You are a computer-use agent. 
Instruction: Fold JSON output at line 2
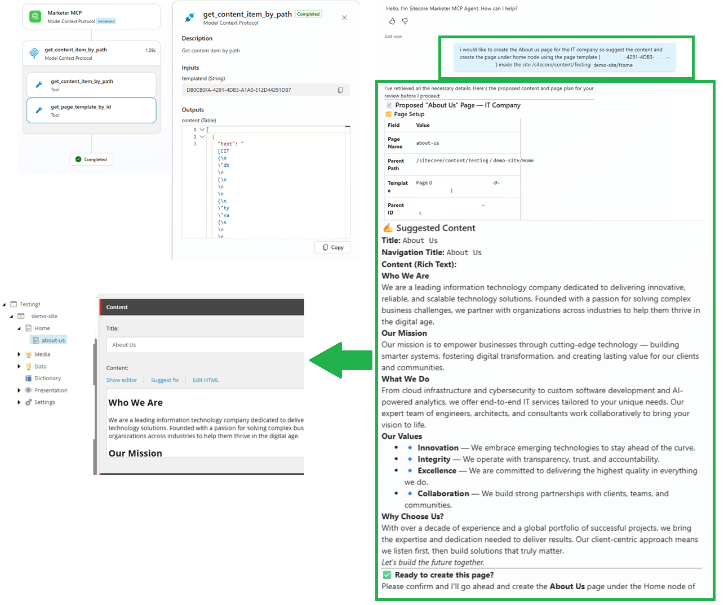[202, 137]
